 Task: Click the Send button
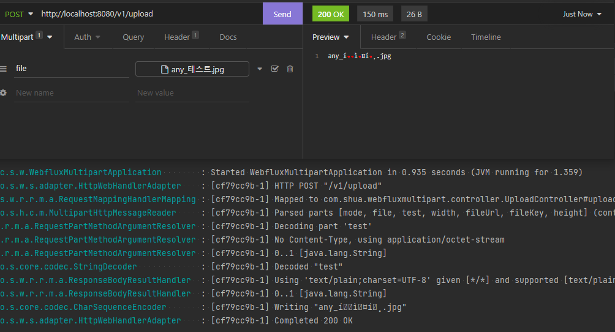282,13
